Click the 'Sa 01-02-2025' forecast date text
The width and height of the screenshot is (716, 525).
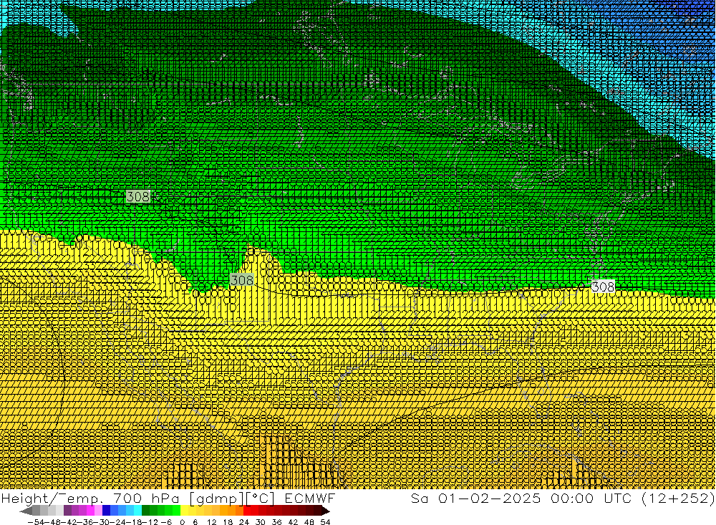coord(476,498)
